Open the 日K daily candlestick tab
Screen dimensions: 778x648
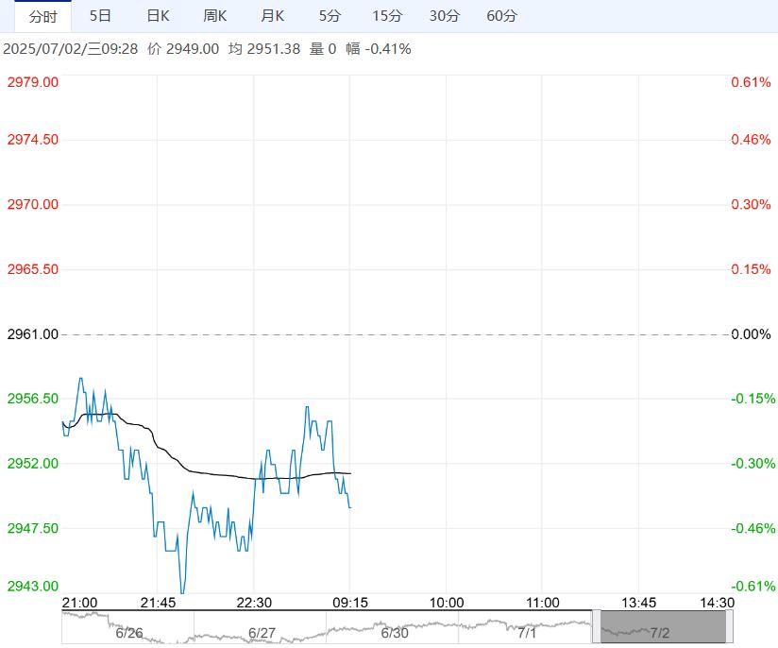click(x=158, y=16)
